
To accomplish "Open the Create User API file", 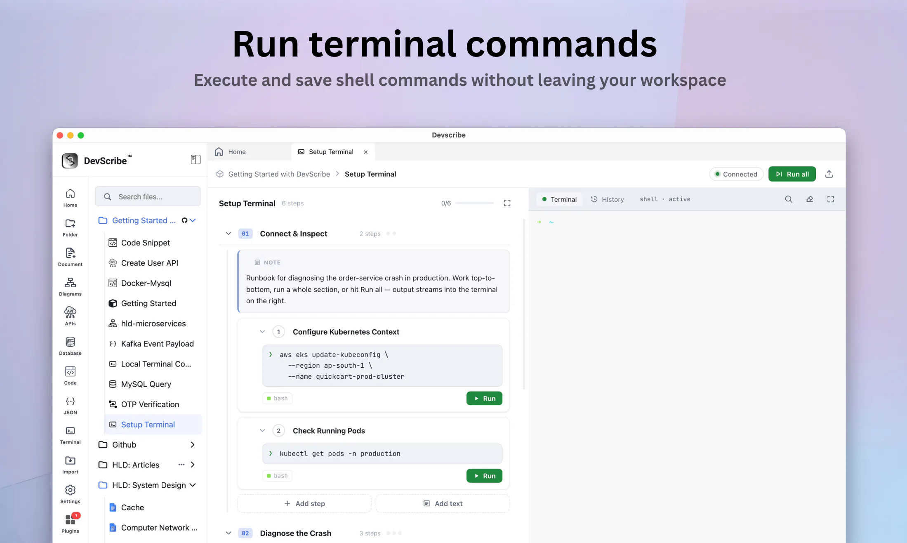I will pos(153,263).
